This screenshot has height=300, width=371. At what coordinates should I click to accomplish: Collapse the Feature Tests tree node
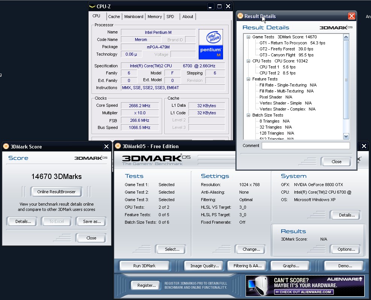pyautogui.click(x=248, y=79)
